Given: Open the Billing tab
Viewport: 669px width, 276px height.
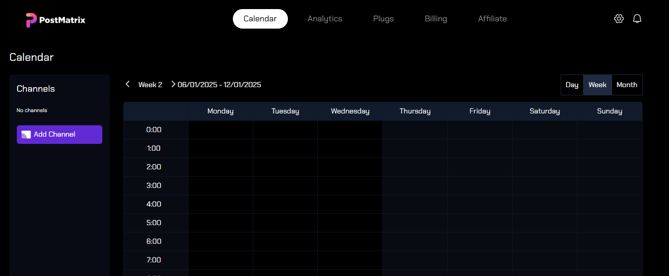Looking at the screenshot, I should pos(436,19).
